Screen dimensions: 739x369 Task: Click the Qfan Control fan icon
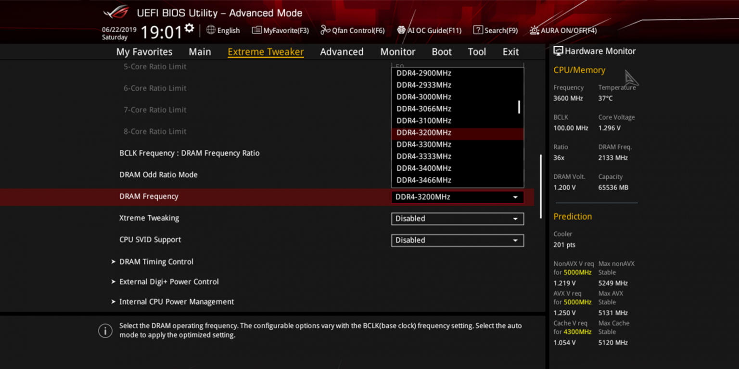[325, 30]
